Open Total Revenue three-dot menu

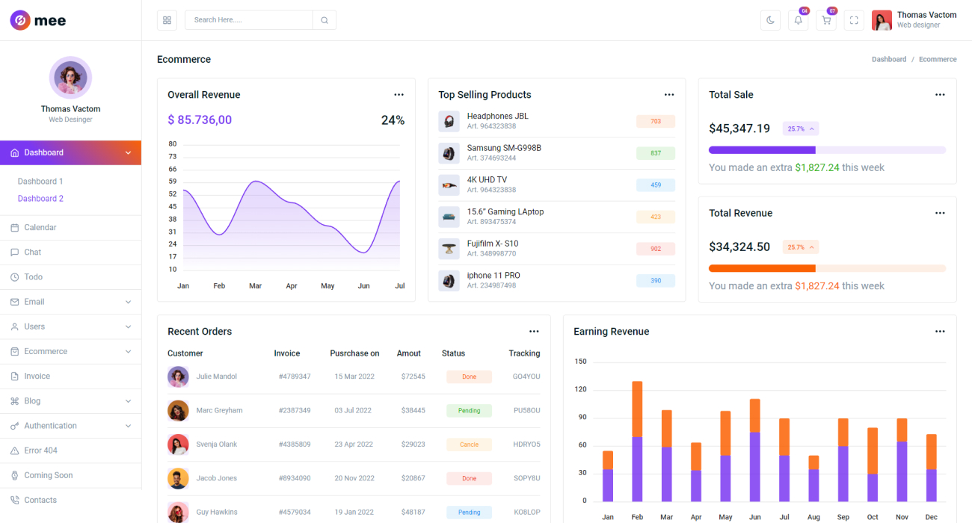940,213
